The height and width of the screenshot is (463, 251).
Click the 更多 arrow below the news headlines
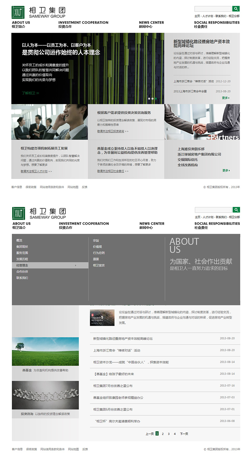pos(226,98)
